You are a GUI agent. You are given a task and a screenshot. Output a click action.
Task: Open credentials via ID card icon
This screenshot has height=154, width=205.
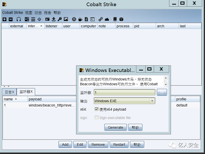(x=47, y=19)
